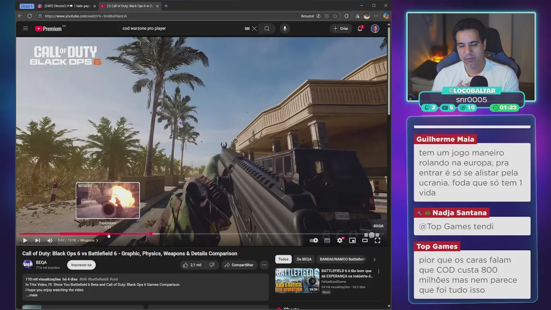Open the player settings gear
The height and width of the screenshot is (310, 551).
point(340,240)
